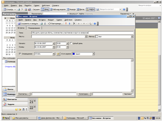
Task: Open the end time dropdown
Action: click(x=67, y=47)
